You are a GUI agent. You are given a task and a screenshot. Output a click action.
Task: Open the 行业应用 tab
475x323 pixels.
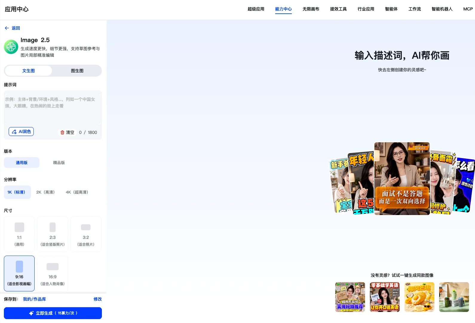(366, 9)
